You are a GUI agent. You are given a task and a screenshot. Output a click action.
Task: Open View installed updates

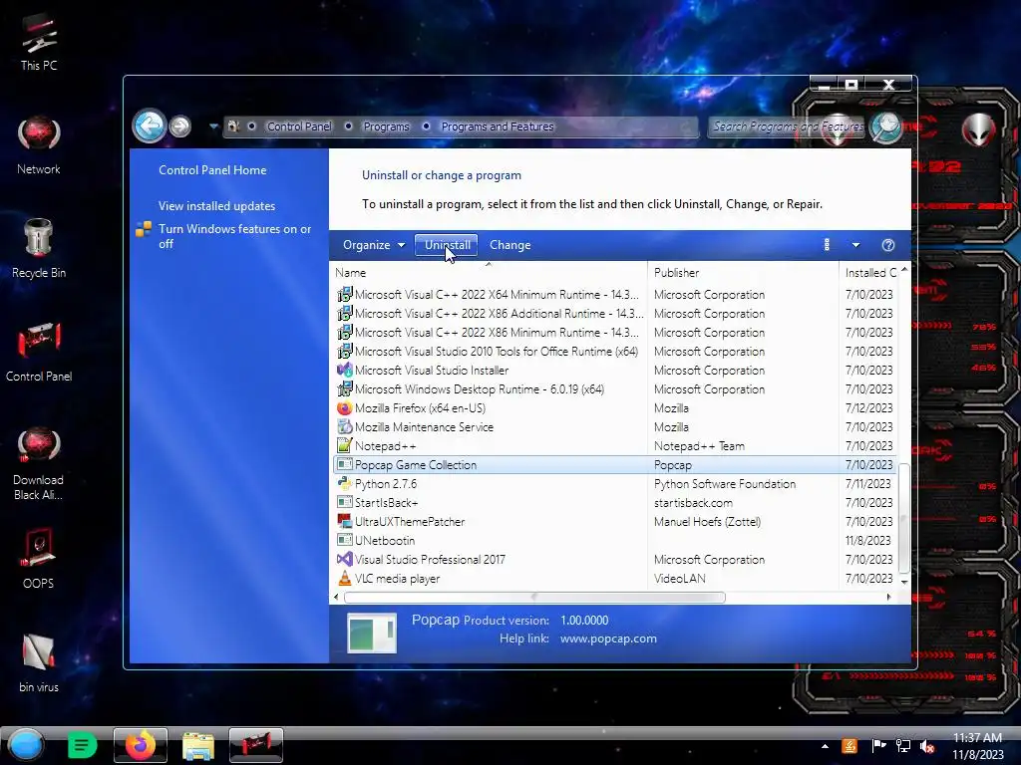[x=216, y=205]
